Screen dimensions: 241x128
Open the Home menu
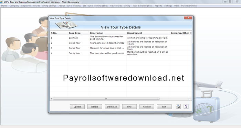click(4, 6)
